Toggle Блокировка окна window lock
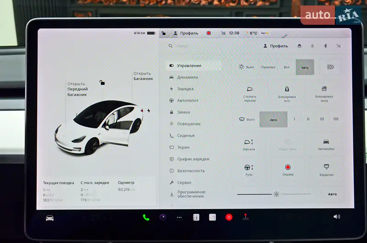Image resolution: width=367 pixels, height=243 pixels. (x=324, y=94)
